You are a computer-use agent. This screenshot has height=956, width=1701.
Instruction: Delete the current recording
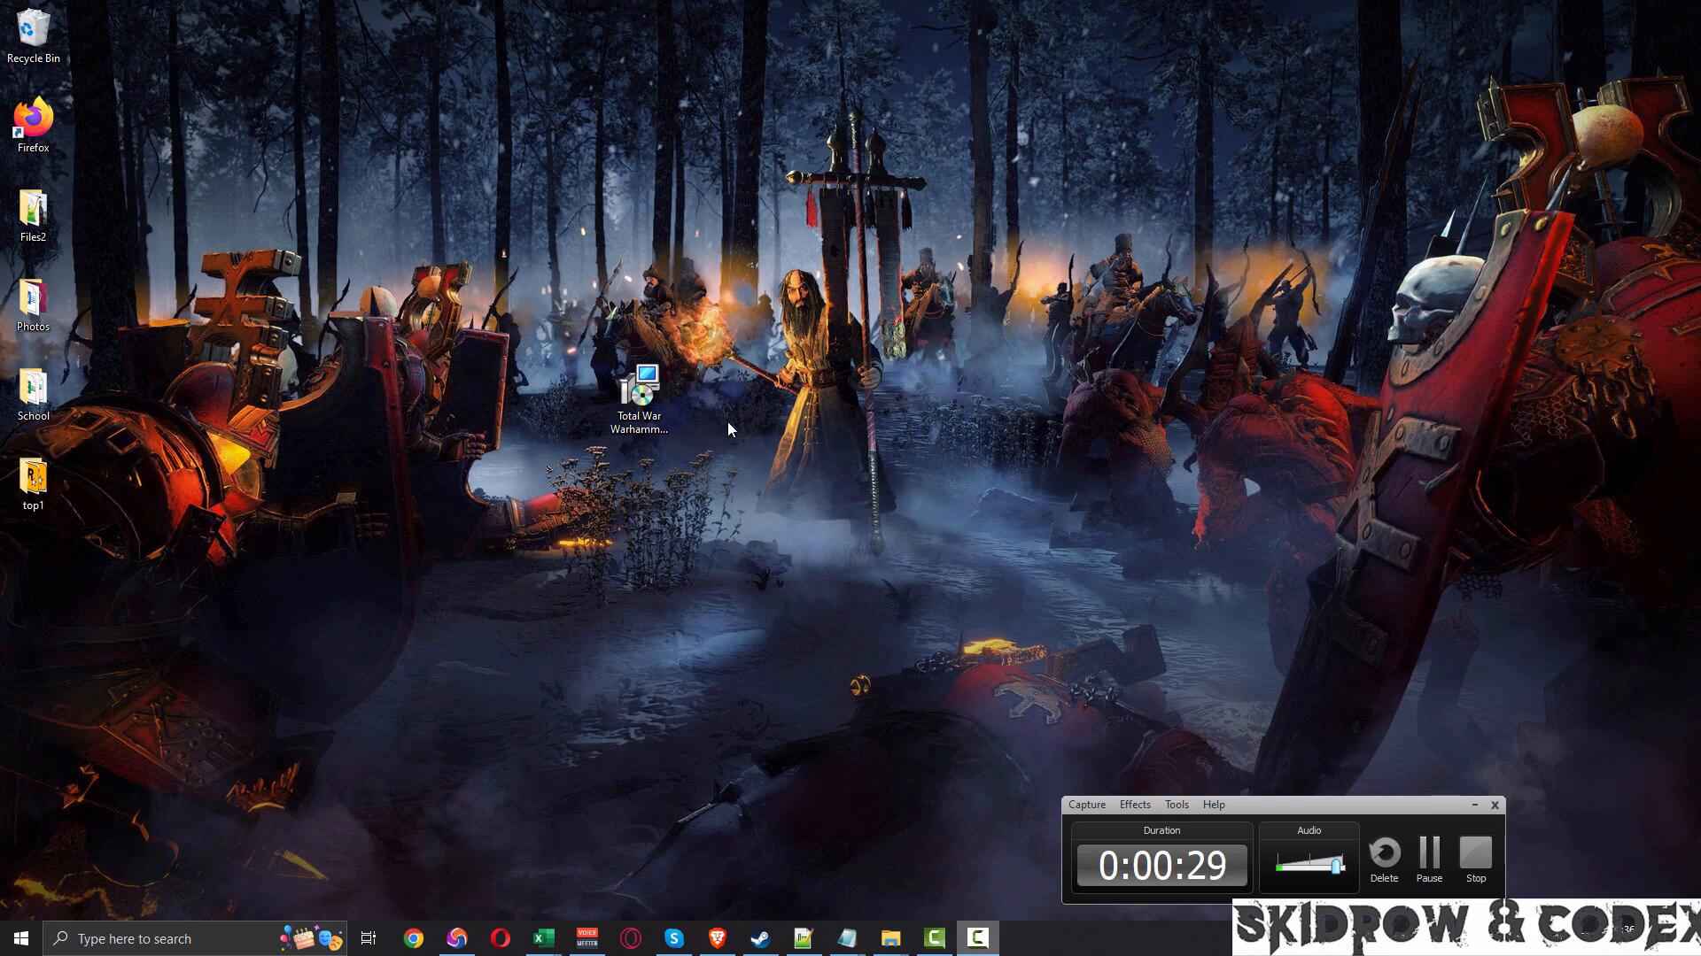click(1384, 857)
